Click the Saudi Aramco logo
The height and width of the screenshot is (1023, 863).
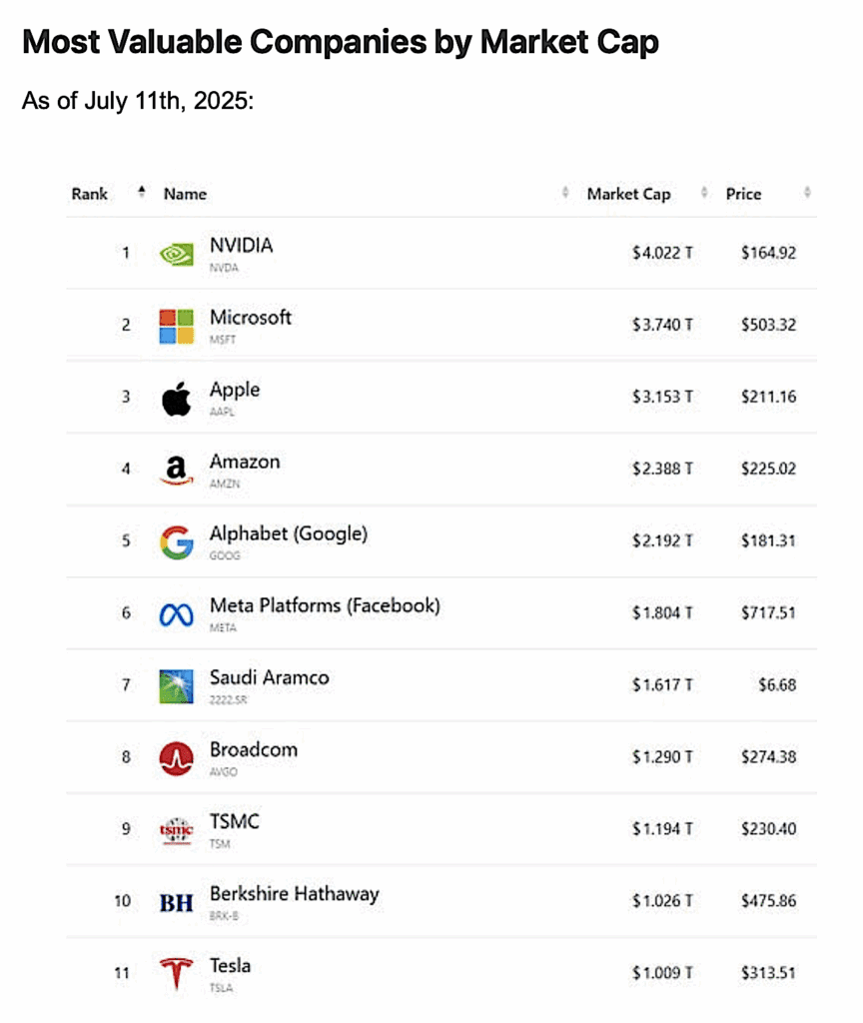click(177, 685)
